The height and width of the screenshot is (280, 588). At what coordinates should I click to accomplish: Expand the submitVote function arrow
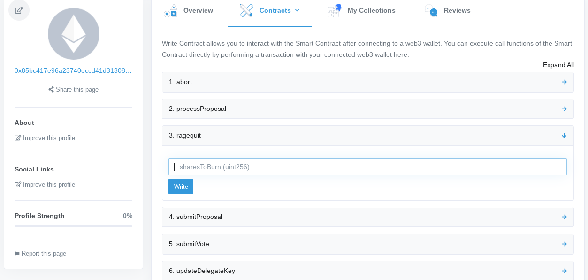pyautogui.click(x=564, y=244)
